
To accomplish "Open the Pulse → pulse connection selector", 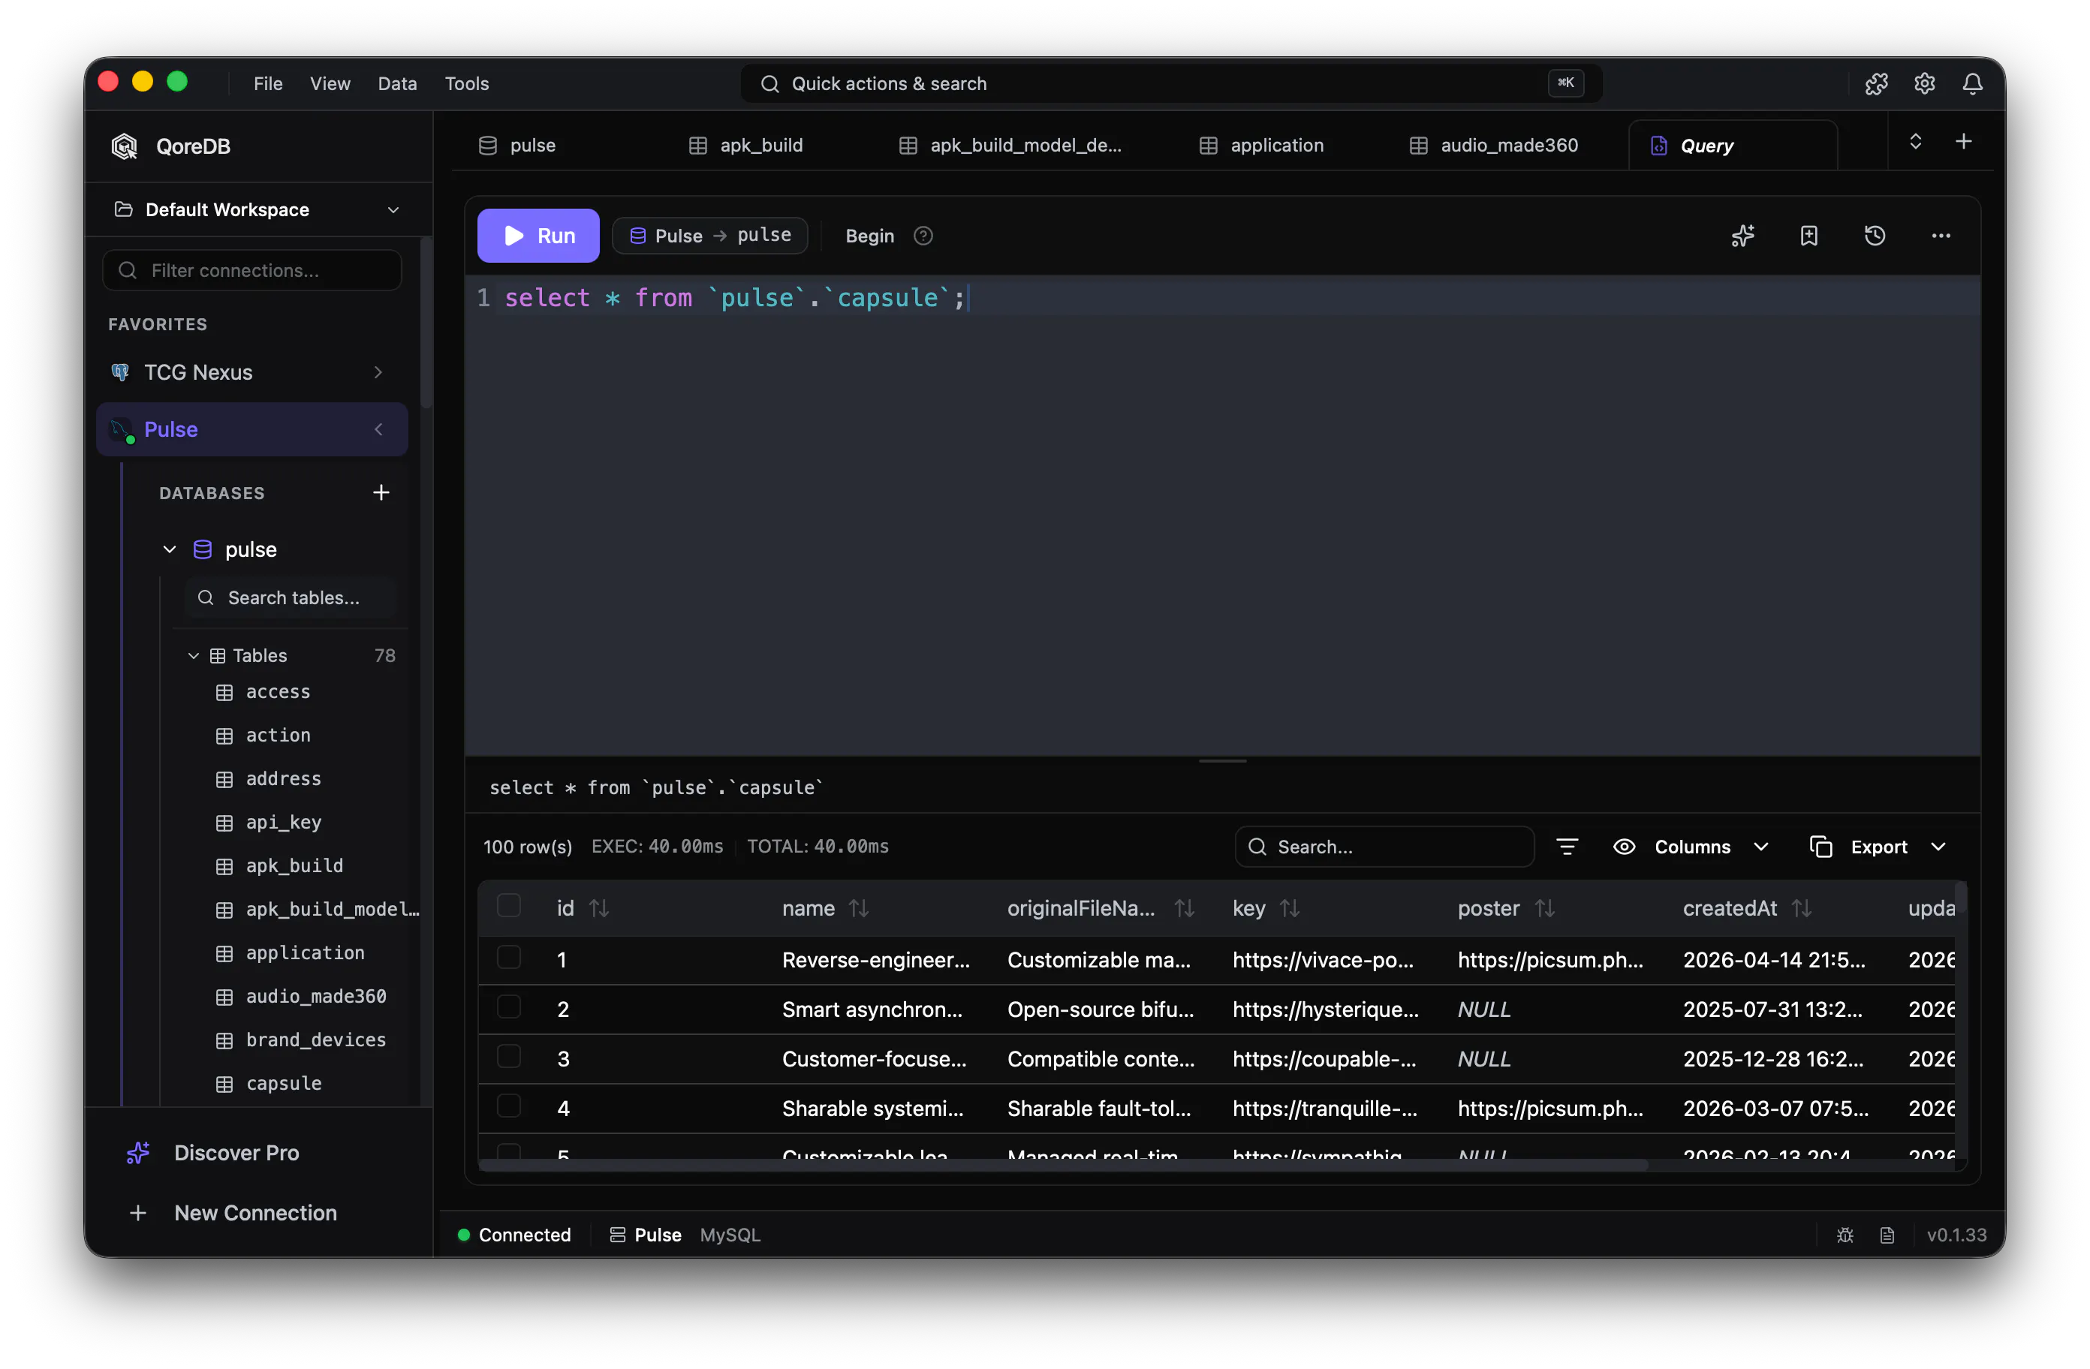I will coord(709,236).
